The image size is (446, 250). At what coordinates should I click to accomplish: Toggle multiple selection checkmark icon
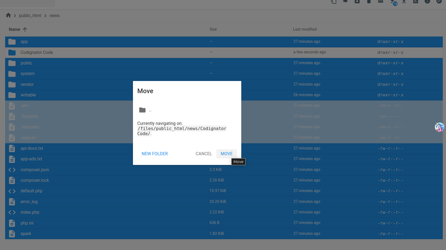[x=439, y=2]
